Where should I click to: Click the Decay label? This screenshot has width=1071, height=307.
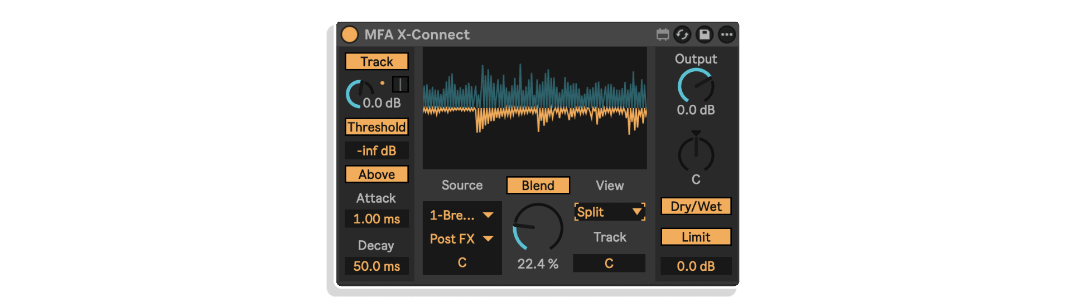coord(376,246)
